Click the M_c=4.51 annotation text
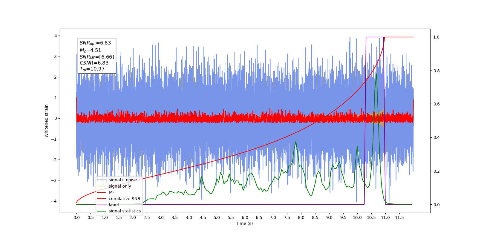 coord(90,50)
